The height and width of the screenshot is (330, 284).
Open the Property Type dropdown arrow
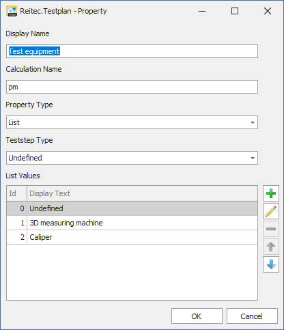[x=253, y=122]
